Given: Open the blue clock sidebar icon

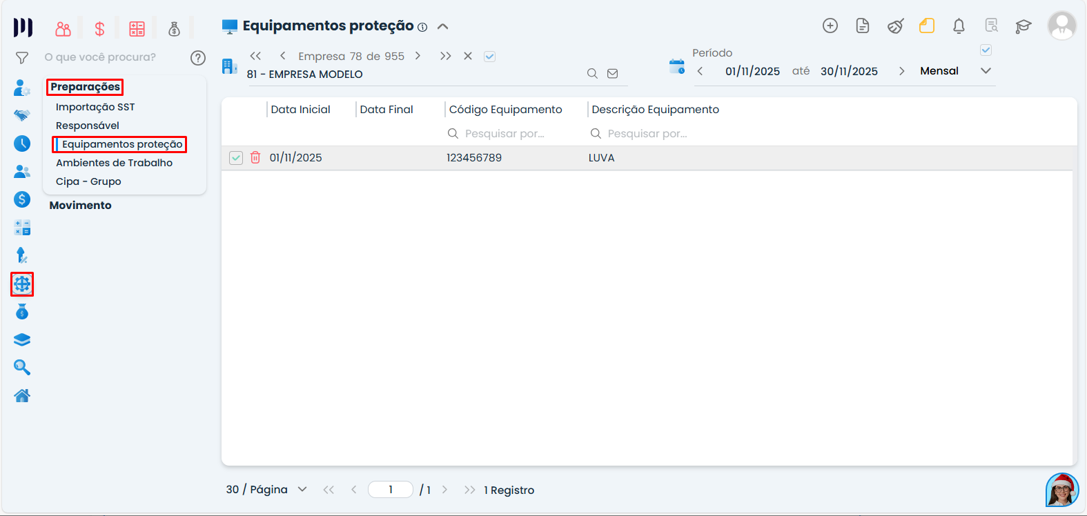Looking at the screenshot, I should [22, 143].
